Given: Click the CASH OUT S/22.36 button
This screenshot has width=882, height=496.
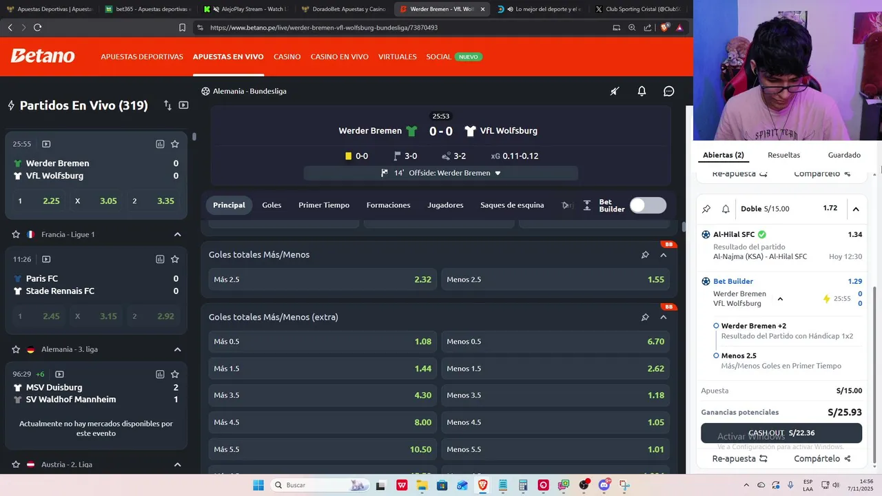Looking at the screenshot, I should (x=781, y=433).
